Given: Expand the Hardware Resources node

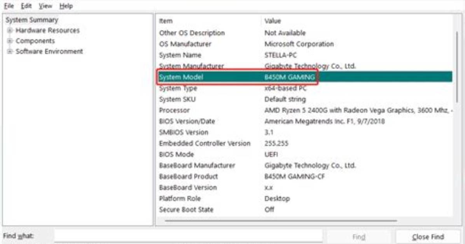Looking at the screenshot, I should coord(10,30).
